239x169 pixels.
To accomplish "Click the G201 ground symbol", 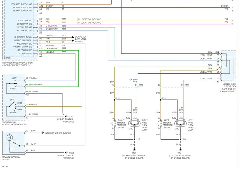I will coord(66,116).
